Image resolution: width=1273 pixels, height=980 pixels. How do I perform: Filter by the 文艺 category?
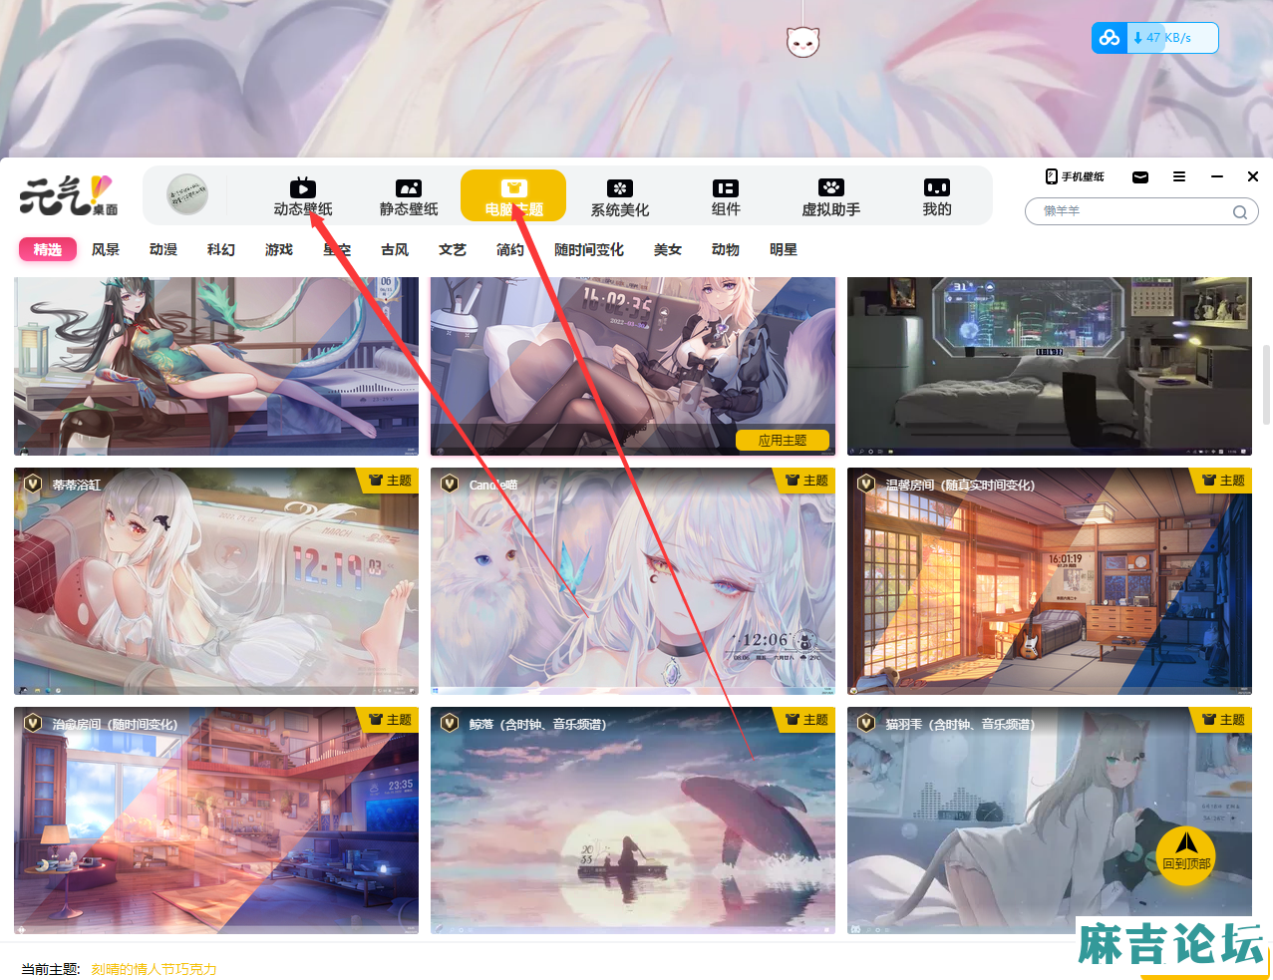pos(453,249)
